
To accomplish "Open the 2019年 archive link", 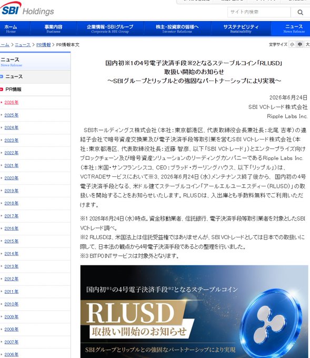I will click(12, 191).
